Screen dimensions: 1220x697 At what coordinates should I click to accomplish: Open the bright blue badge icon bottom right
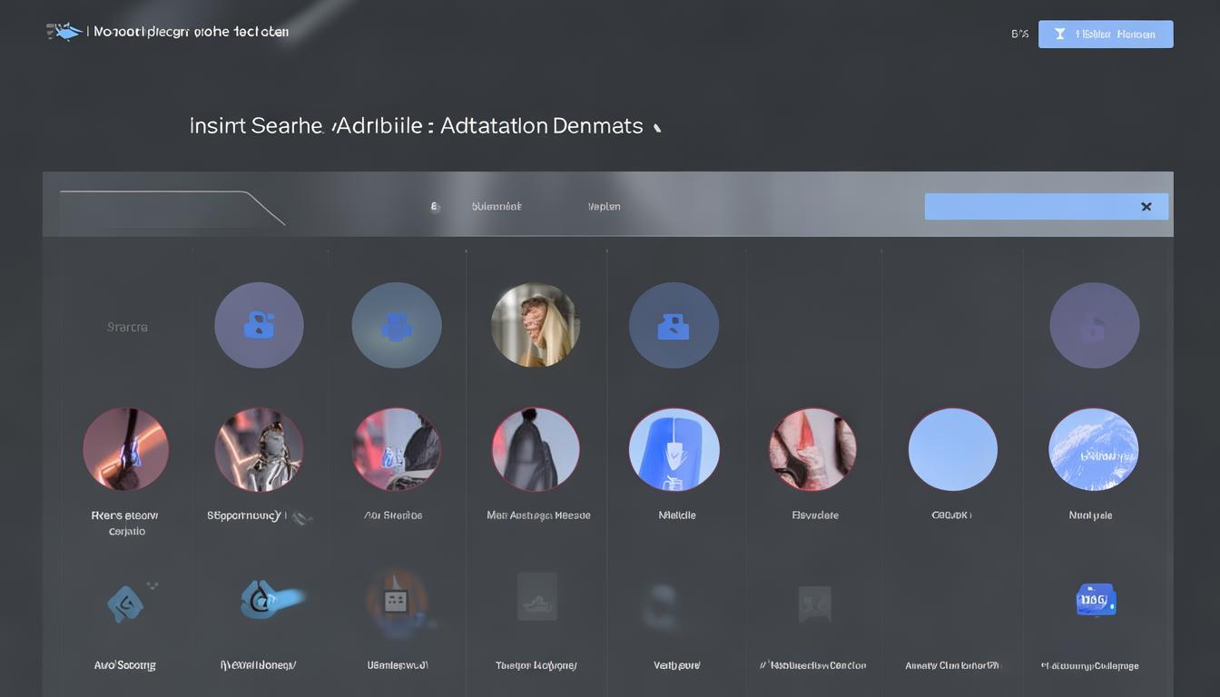(x=1096, y=600)
